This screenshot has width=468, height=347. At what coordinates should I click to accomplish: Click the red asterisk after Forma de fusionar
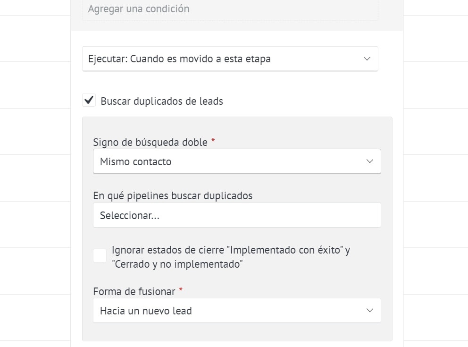(181, 291)
